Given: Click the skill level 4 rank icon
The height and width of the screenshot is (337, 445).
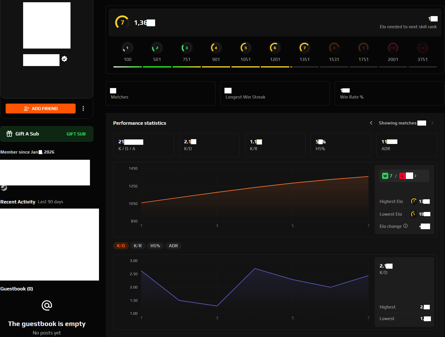Looking at the screenshot, I should (x=216, y=48).
